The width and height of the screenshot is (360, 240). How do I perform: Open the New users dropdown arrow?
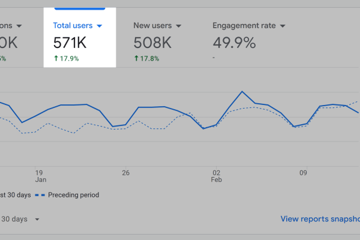click(x=177, y=26)
